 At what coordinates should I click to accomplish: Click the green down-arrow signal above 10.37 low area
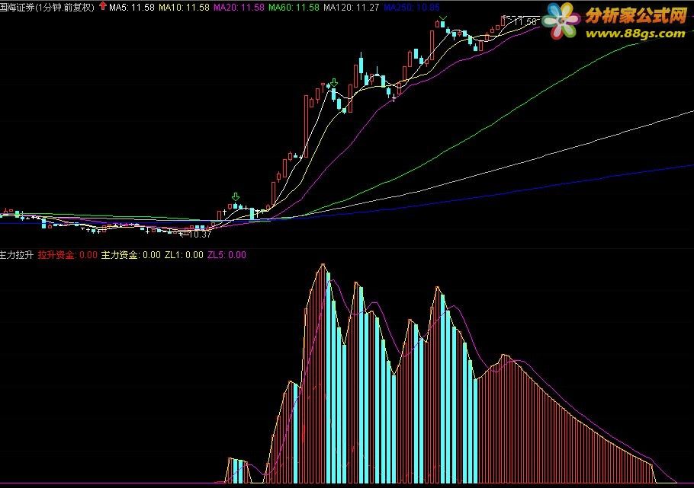(236, 196)
